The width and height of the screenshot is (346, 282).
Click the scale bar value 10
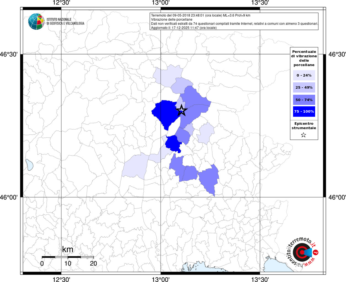click(68, 264)
